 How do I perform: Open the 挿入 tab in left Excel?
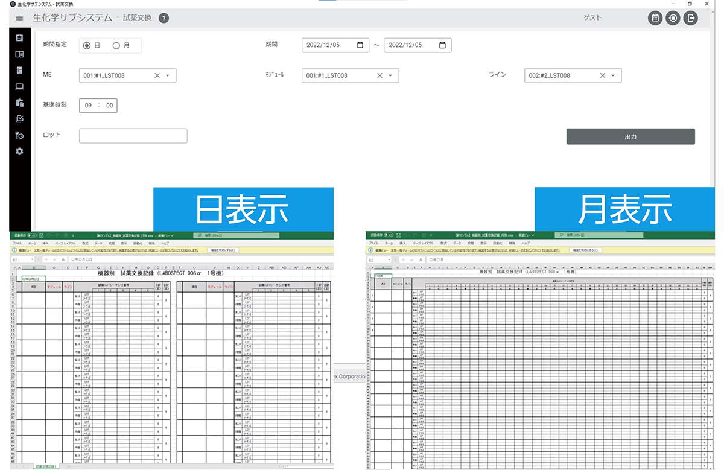pyautogui.click(x=45, y=242)
